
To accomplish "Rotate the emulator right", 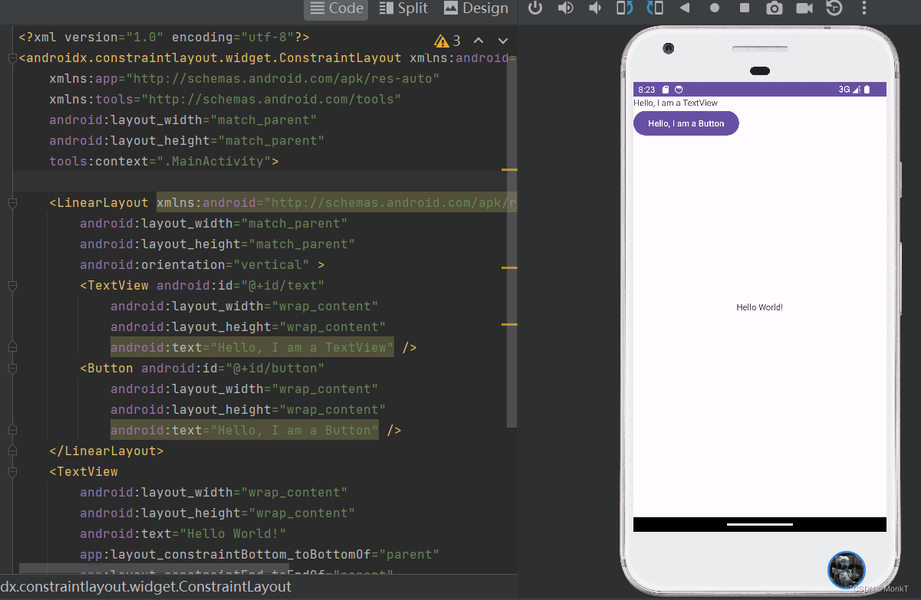I will point(655,8).
